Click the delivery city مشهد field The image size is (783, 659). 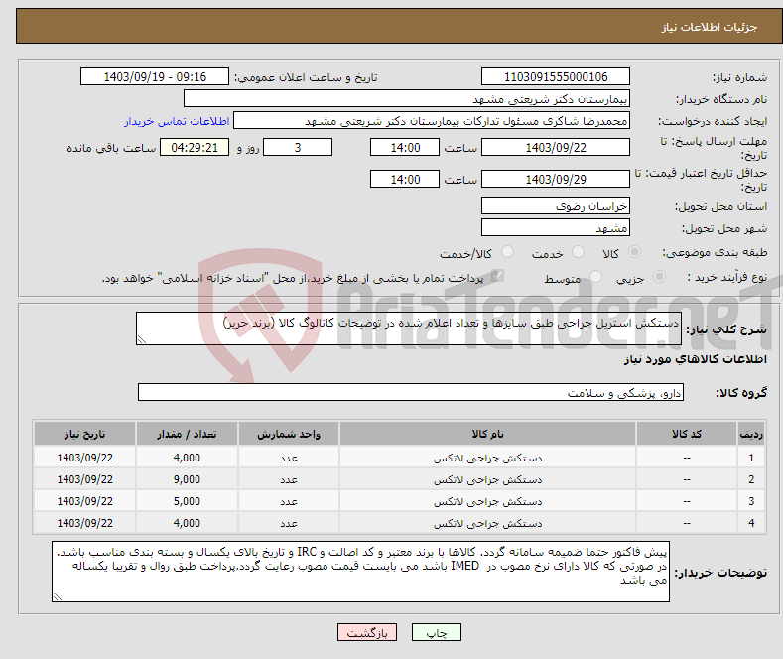pos(556,227)
